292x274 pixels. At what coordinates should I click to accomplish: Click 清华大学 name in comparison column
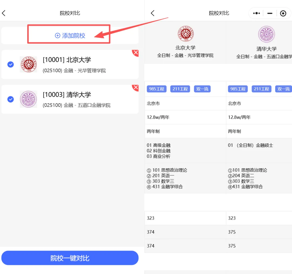[x=267, y=49]
